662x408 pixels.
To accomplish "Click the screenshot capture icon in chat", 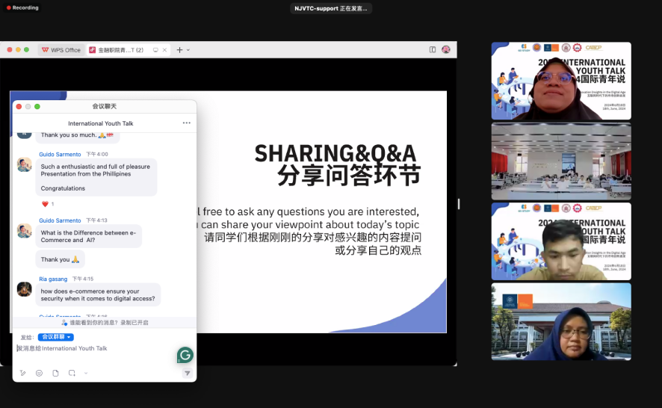I will 72,373.
